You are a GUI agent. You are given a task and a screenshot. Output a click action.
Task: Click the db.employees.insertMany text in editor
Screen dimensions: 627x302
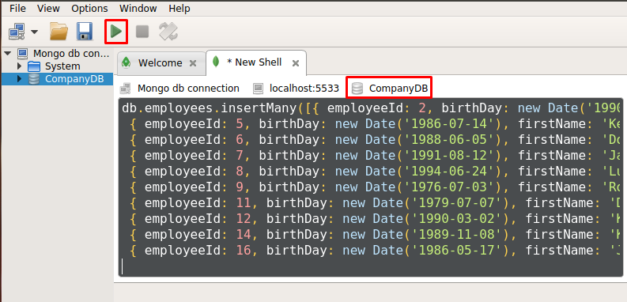[x=210, y=108]
